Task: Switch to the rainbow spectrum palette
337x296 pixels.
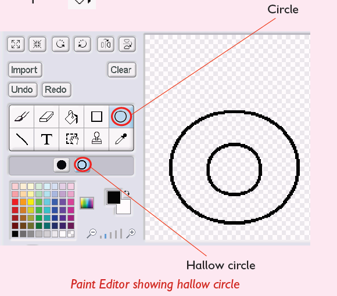Action: pos(87,203)
